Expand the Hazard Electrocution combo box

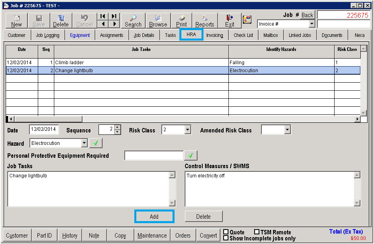tap(84, 143)
